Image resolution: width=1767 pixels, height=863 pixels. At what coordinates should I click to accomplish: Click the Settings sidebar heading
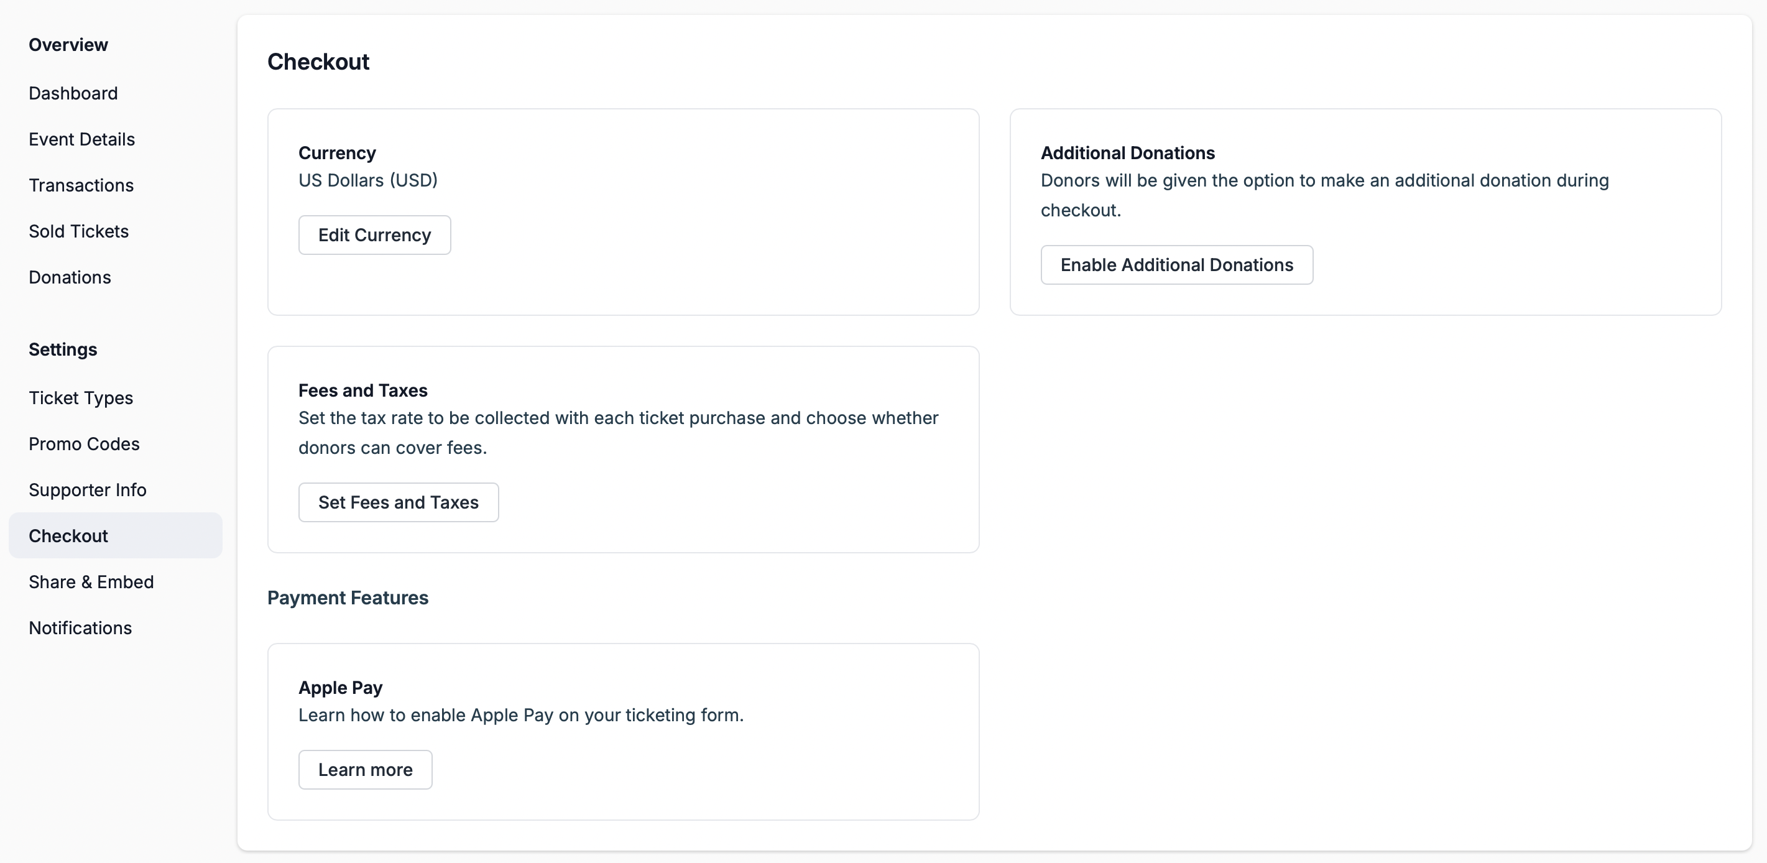click(x=62, y=349)
